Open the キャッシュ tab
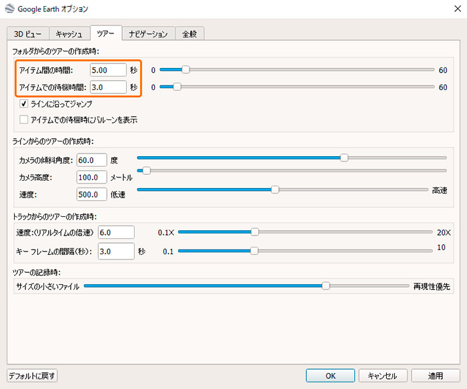 tap(69, 34)
